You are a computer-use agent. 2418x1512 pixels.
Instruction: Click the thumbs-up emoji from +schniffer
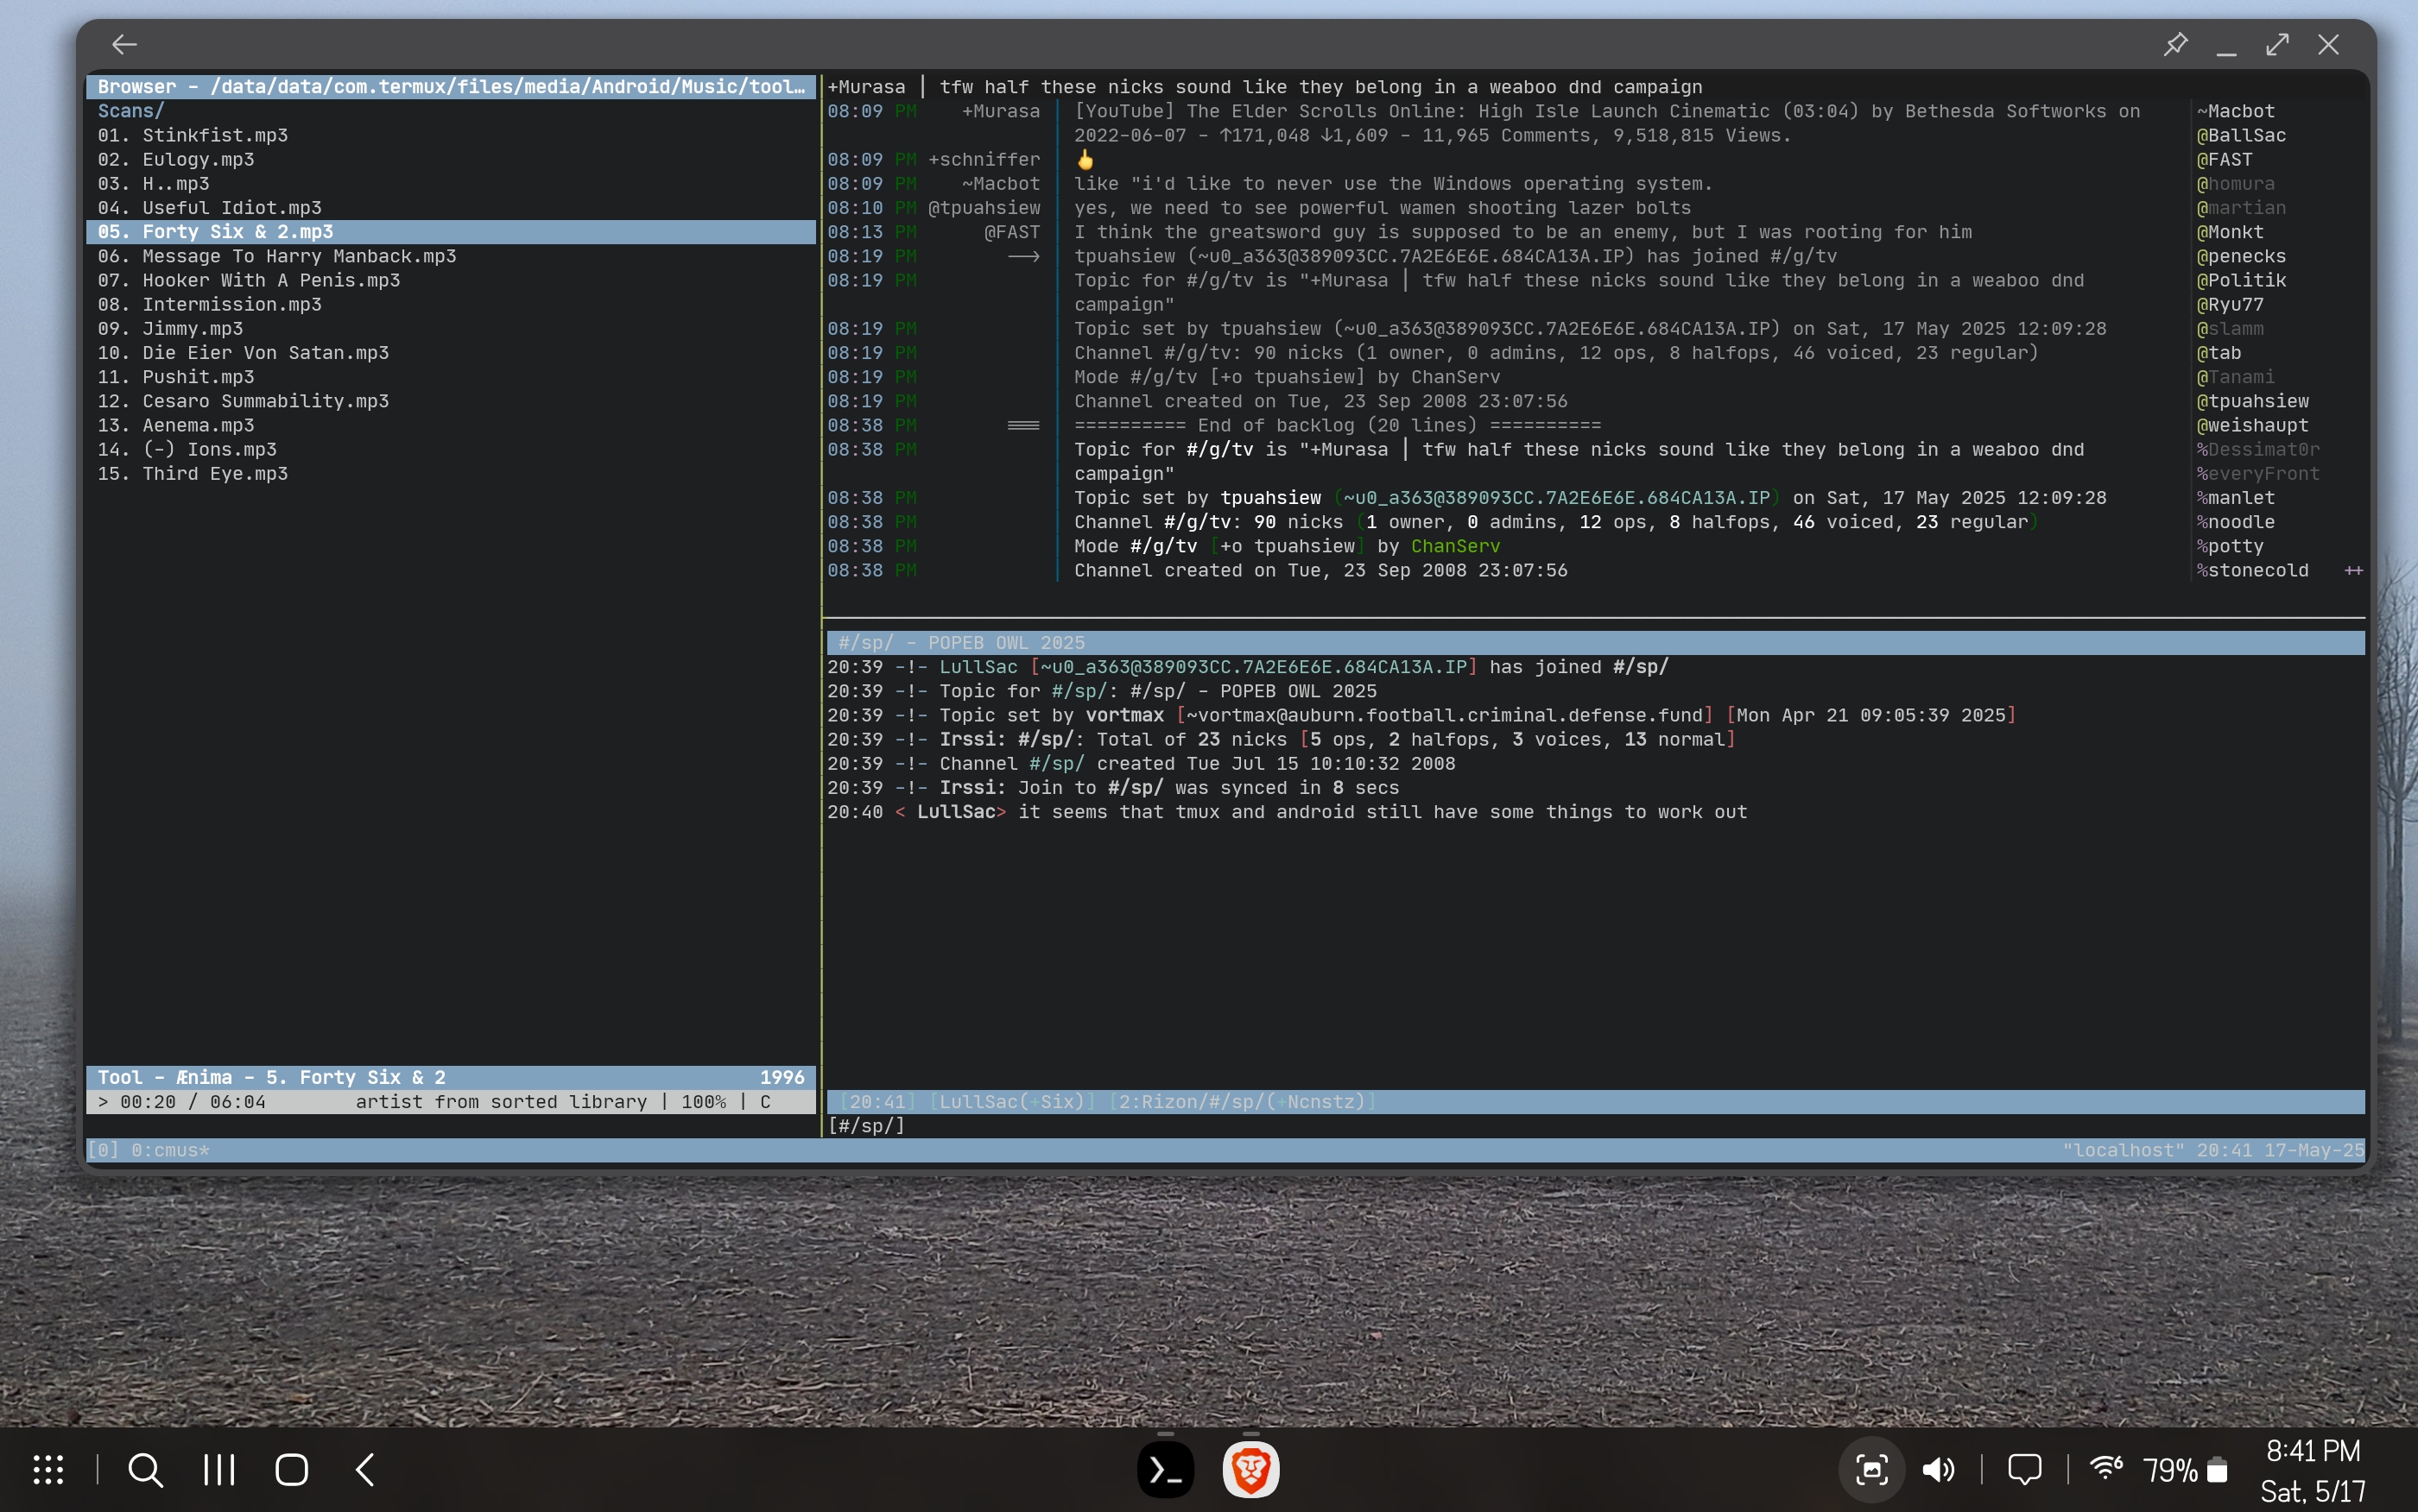pos(1085,159)
